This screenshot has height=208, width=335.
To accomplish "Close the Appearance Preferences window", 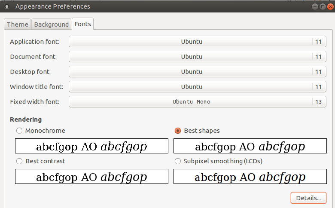I will 329,6.
